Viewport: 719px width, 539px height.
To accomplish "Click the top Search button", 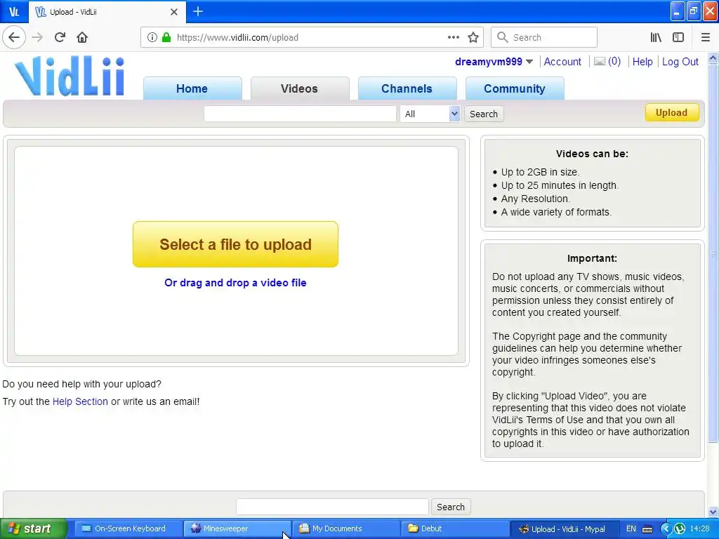I will click(x=483, y=114).
